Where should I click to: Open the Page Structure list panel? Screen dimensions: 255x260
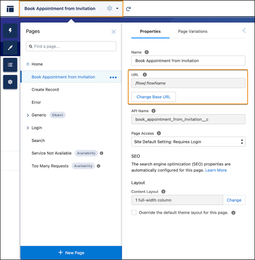10,65
